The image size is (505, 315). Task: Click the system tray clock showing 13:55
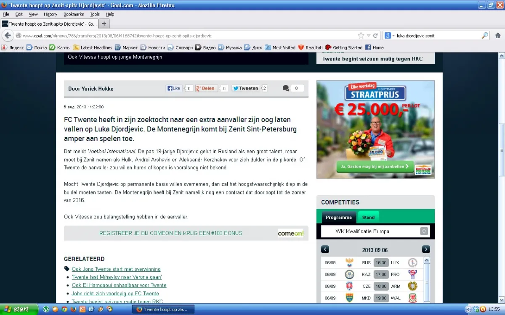point(494,310)
